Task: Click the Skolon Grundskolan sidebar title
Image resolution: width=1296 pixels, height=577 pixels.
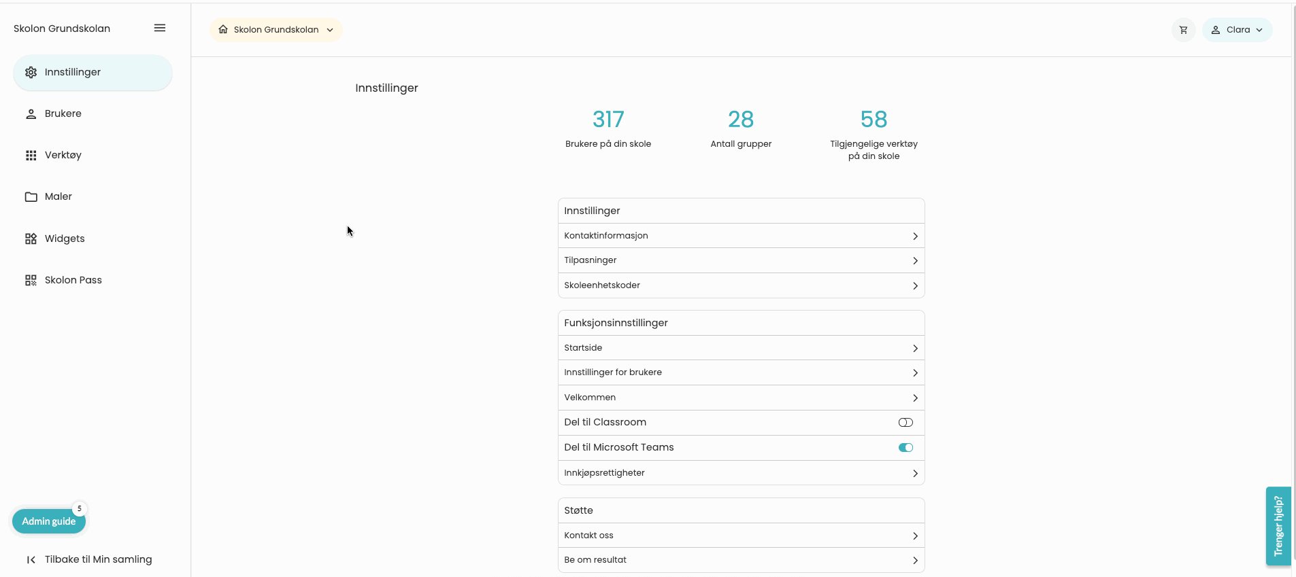Action: [x=62, y=29]
